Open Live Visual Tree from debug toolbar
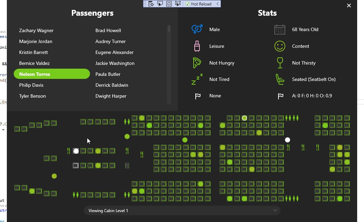The width and height of the screenshot is (364, 222). pos(151,4)
